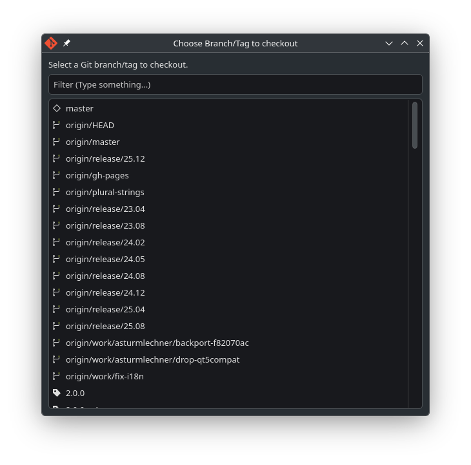Click the diamond icon beside master
471x465 pixels.
pyautogui.click(x=57, y=108)
